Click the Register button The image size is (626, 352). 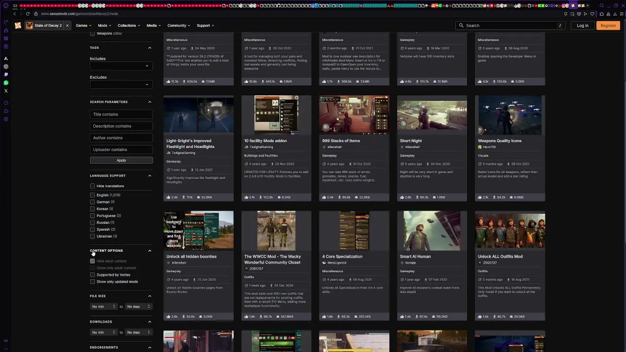coord(608,25)
